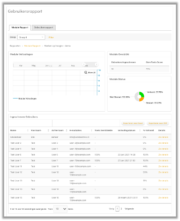Open Zie details for Test User 12
This screenshot has height=221, width=180.
(163, 172)
